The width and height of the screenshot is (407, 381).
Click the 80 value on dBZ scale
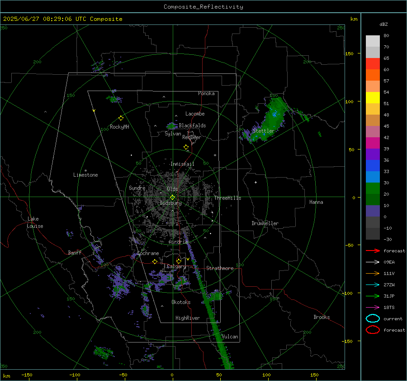(386, 36)
